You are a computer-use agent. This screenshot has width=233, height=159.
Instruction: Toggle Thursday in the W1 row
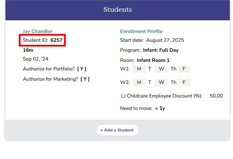pos(173,69)
